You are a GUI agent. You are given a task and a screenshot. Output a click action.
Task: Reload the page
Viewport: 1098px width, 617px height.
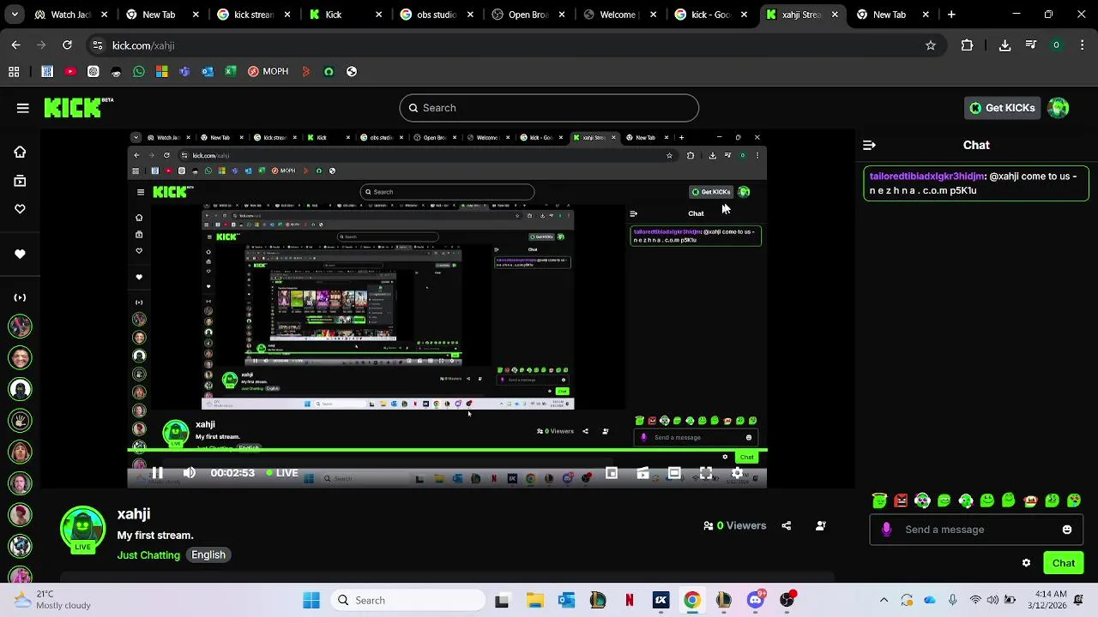coord(67,45)
